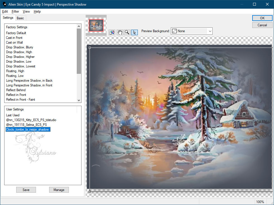This screenshot has height=205, width=274.
Task: Select the Zoom magnifier tool
Action: point(127,32)
